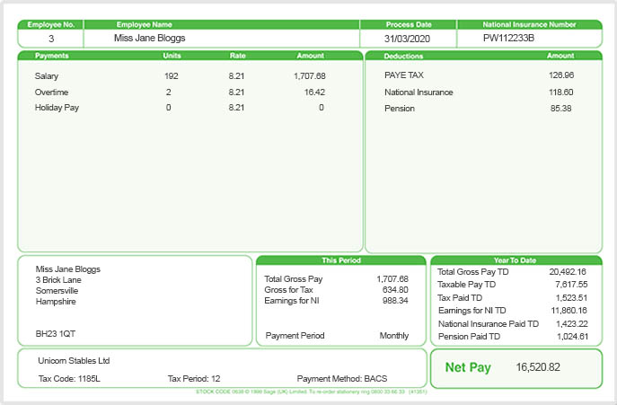Select Earnings for NI TD value 11,860.16
Viewport: 617px width, 405px height.
[x=569, y=311]
